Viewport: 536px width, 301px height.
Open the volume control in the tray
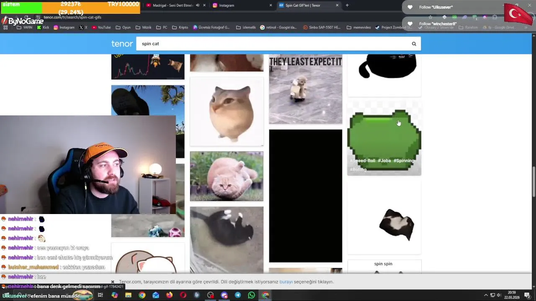pos(499,295)
